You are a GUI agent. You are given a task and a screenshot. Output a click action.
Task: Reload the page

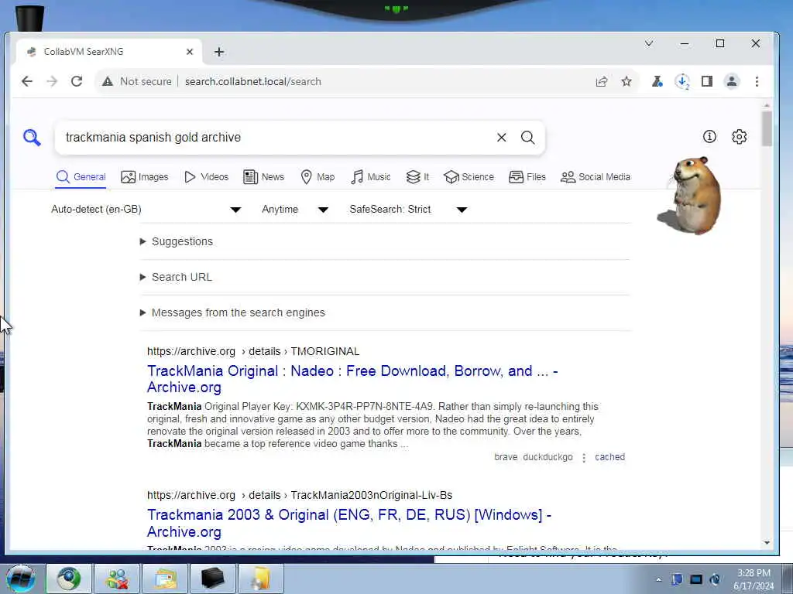point(77,81)
